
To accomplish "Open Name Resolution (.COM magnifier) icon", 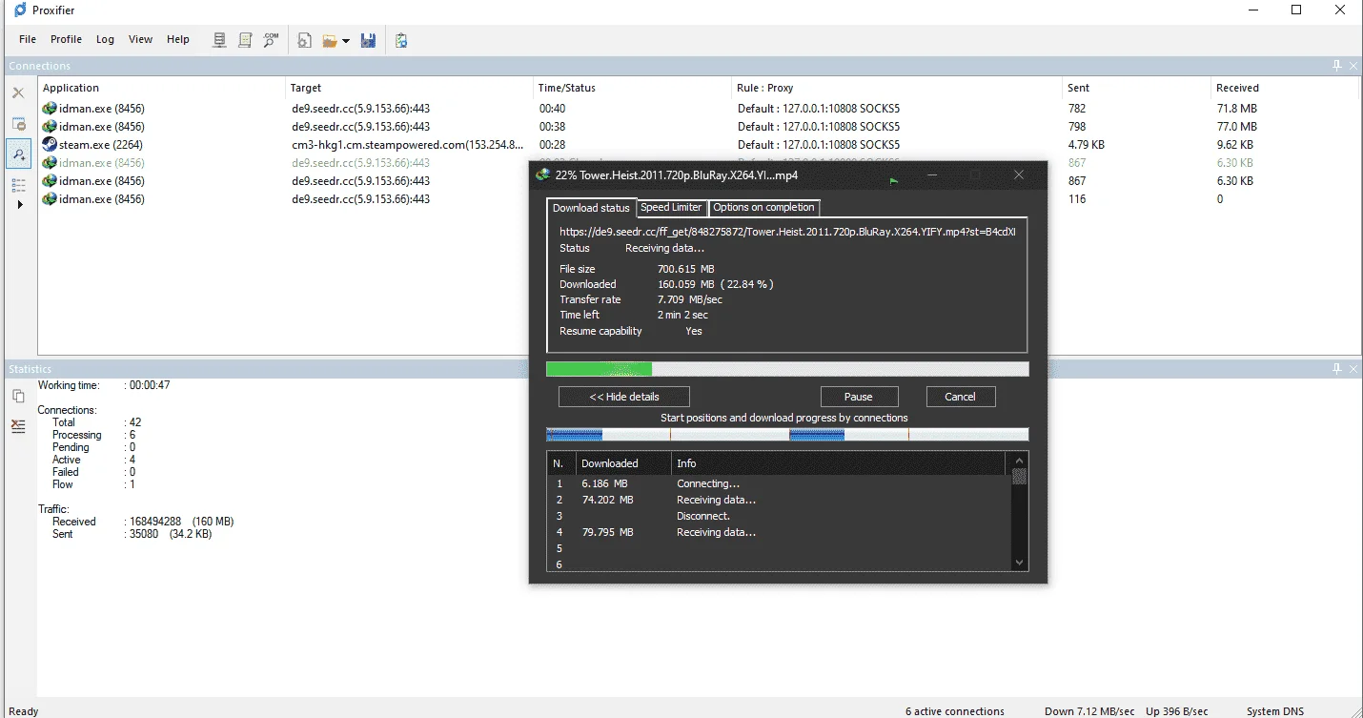I will pos(271,40).
